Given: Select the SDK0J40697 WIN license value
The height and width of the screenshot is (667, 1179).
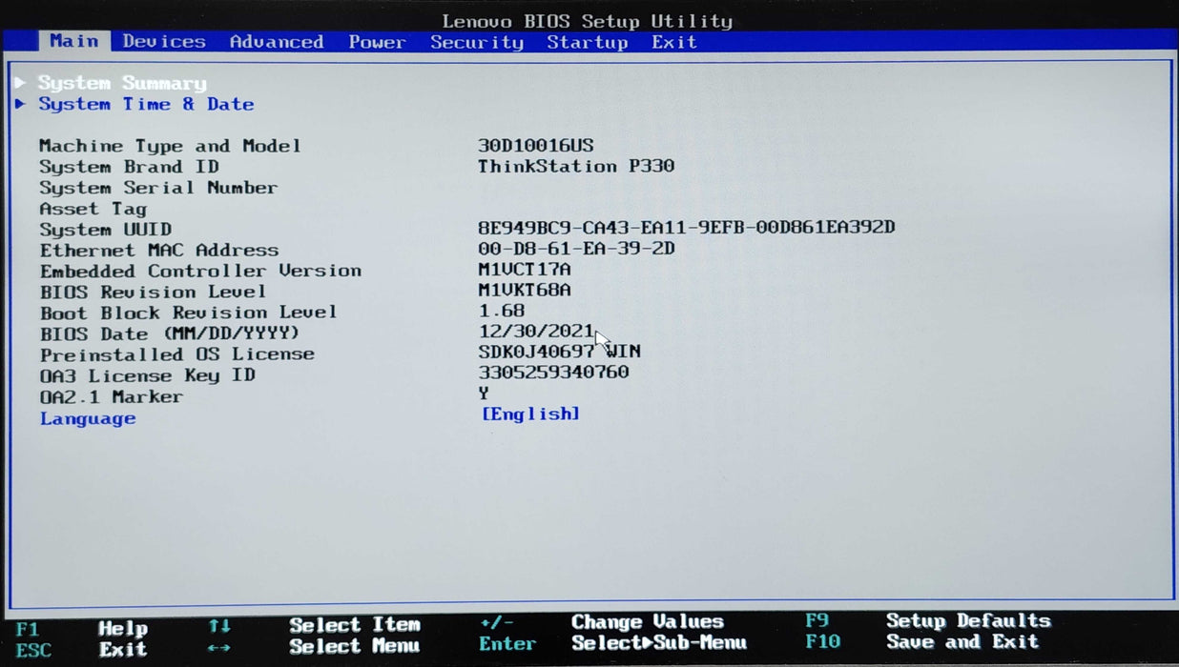Looking at the screenshot, I should coord(559,352).
